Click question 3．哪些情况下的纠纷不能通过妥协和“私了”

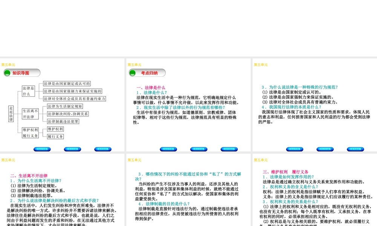pyautogui.click(x=188, y=176)
